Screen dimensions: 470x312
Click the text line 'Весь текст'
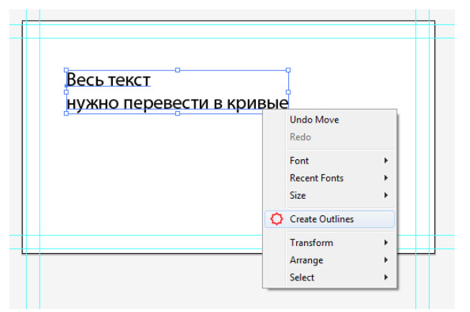(x=109, y=80)
